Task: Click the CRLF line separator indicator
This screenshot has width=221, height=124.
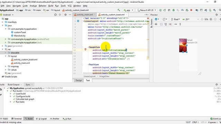Action: tap(195, 122)
